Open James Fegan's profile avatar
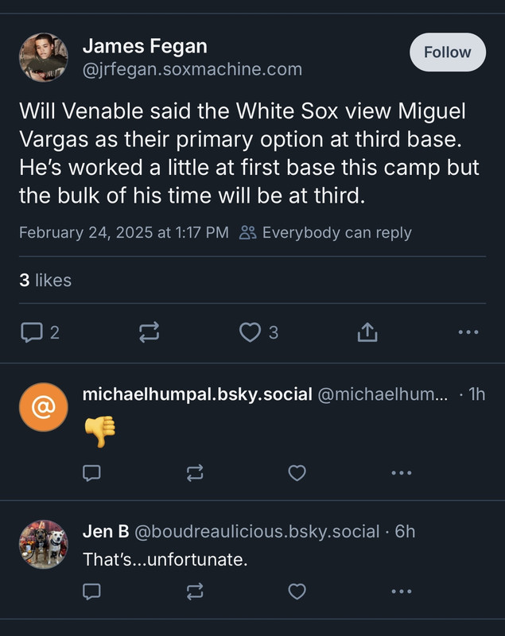This screenshot has width=505, height=636. (43, 57)
